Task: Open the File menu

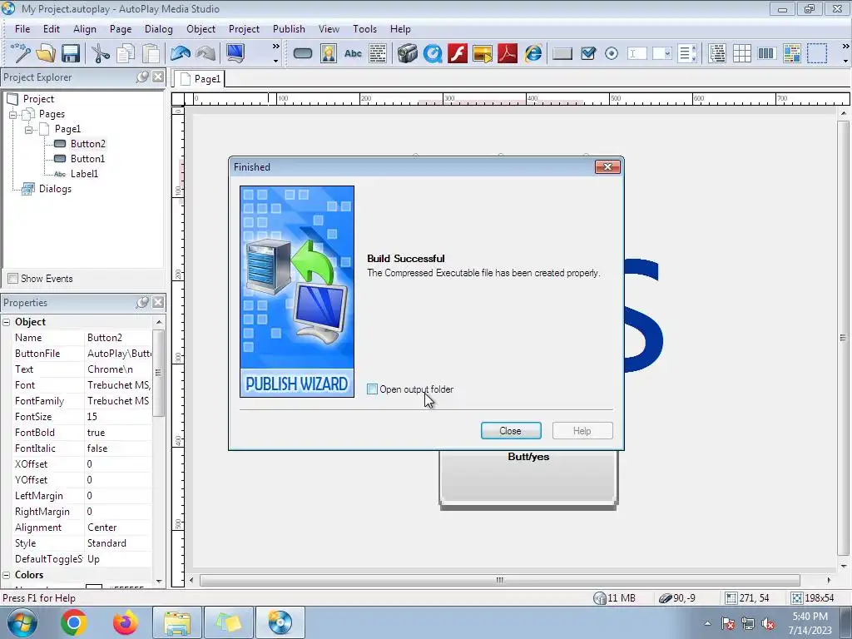Action: point(22,29)
